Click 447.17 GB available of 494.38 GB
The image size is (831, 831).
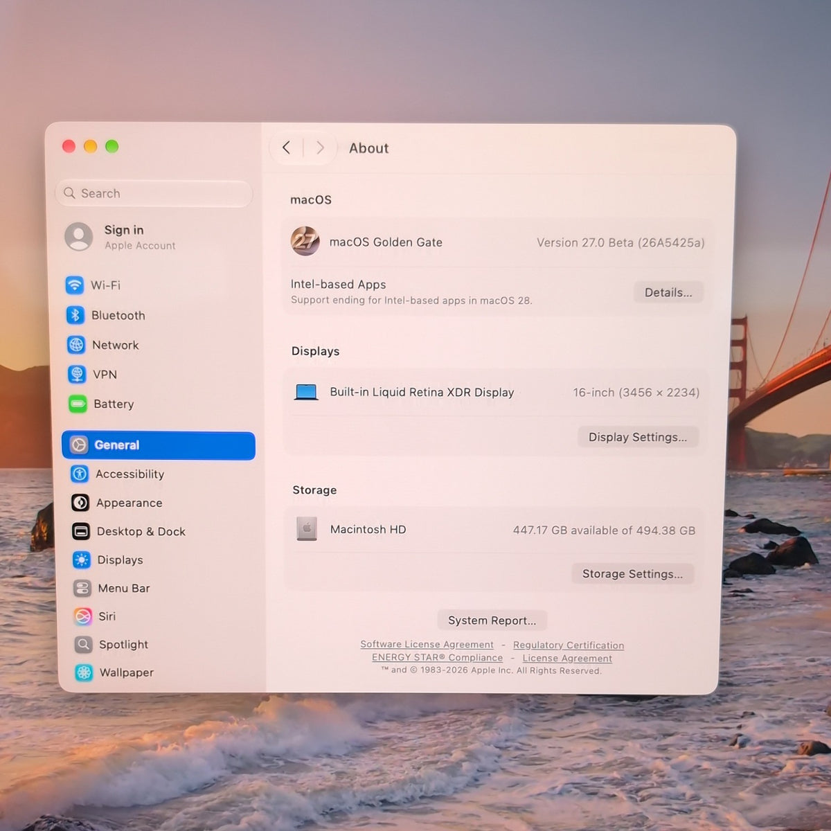pos(604,530)
